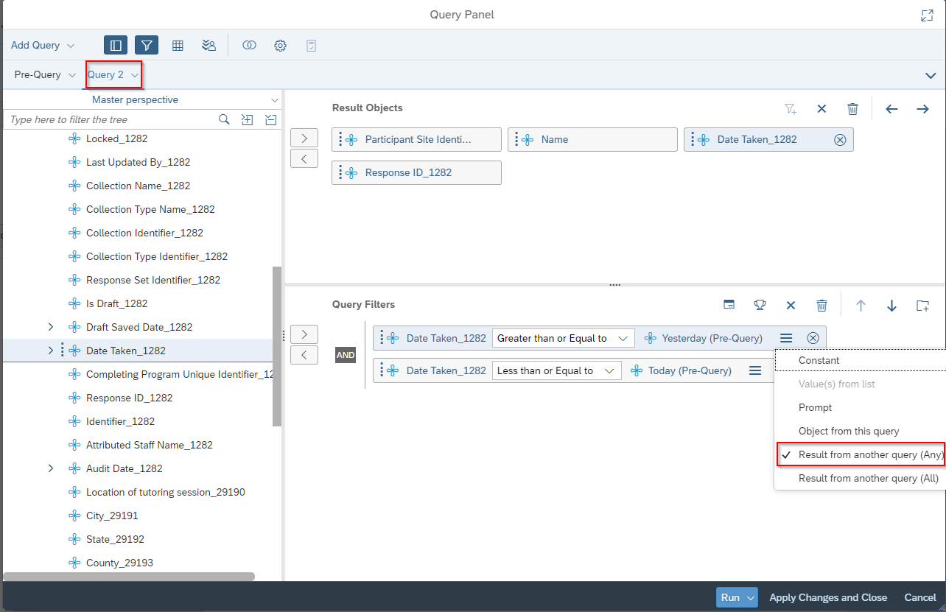Click the collapse all tree icon

click(270, 119)
